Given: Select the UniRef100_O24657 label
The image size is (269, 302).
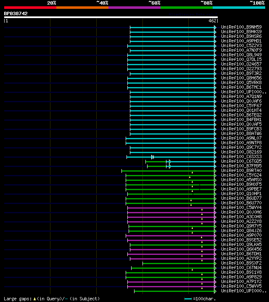Looking at the screenshot, I should point(241,64).
